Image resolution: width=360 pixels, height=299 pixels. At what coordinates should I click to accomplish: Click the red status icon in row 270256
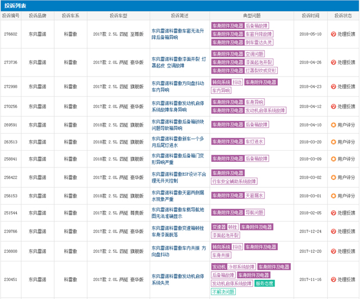tap(333, 106)
